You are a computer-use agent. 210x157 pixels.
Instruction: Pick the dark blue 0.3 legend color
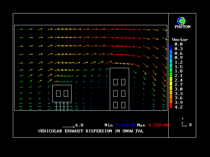[171, 48]
